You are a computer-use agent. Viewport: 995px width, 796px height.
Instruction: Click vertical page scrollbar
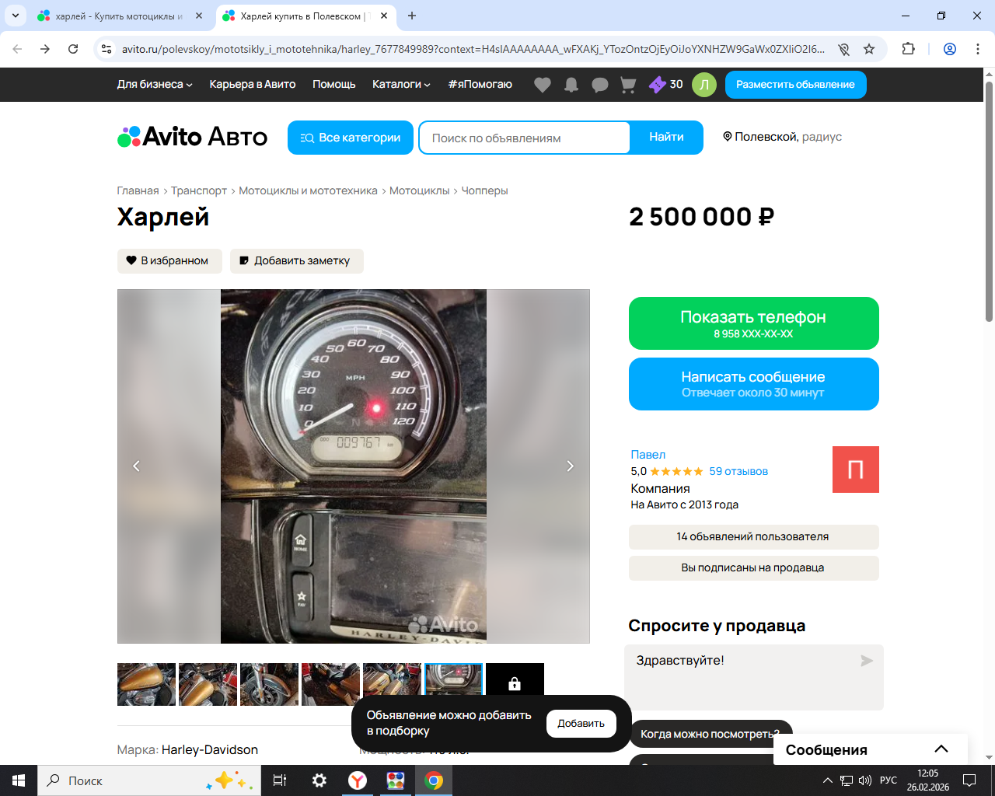click(989, 202)
